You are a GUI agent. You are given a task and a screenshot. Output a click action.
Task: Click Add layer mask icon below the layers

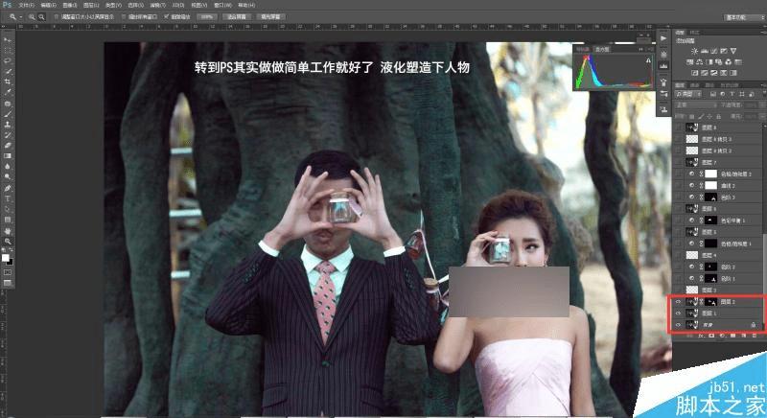pyautogui.click(x=711, y=336)
